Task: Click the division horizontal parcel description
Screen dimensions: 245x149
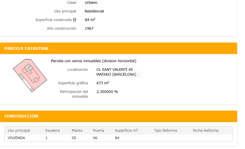Action: [93, 61]
